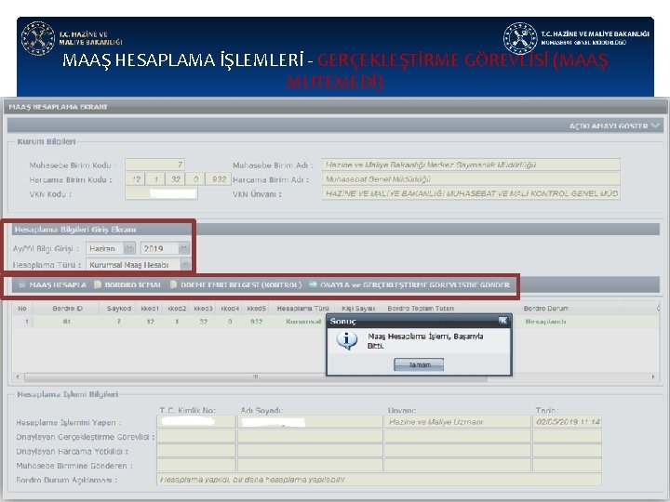This screenshot has width=670, height=502.
Task: Click the VKN Ünvanı field
Action: [x=471, y=193]
